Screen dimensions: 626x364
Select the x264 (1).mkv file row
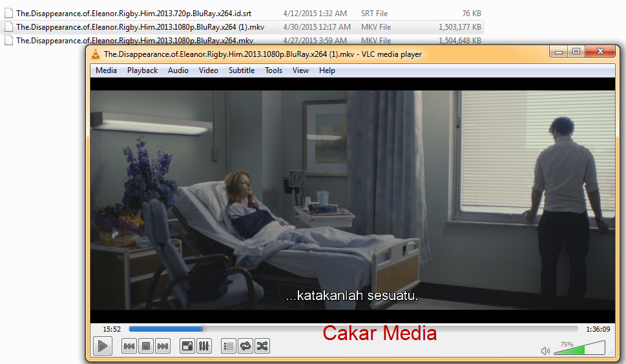(242, 27)
